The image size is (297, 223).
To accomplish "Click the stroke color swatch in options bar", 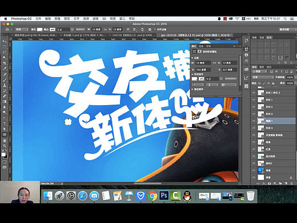I will point(53,29).
